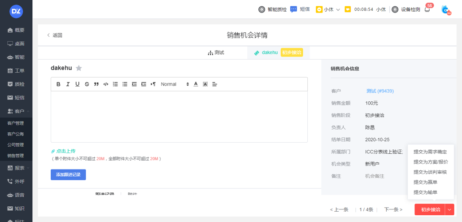The image size is (462, 222).
Task: Open the text color picker
Action: point(196,84)
